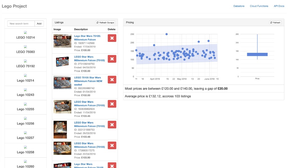Open 'LEGO 75105 Star Wars Millennium Falcon NEW sealed' link
The image size is (288, 168).
coord(88,81)
